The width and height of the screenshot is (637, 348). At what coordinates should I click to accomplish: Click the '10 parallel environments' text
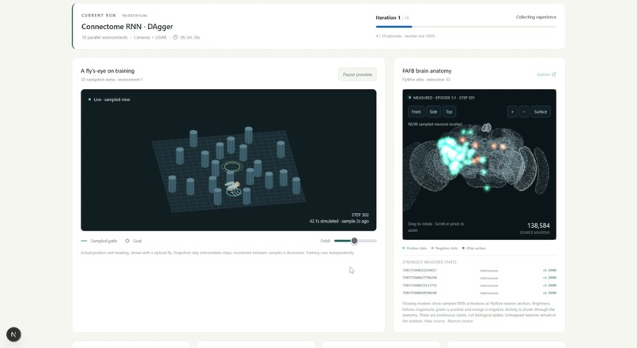point(104,37)
